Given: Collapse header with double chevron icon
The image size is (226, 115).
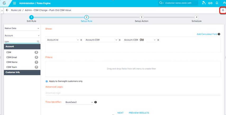Looking at the screenshot, I should click(x=224, y=3).
